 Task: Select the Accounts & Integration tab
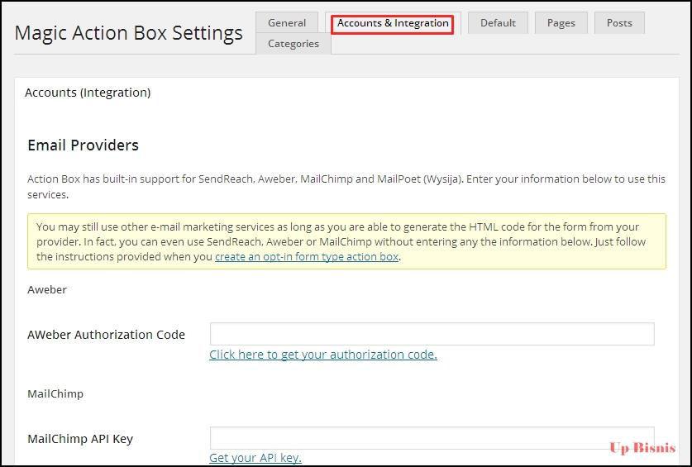click(x=393, y=23)
